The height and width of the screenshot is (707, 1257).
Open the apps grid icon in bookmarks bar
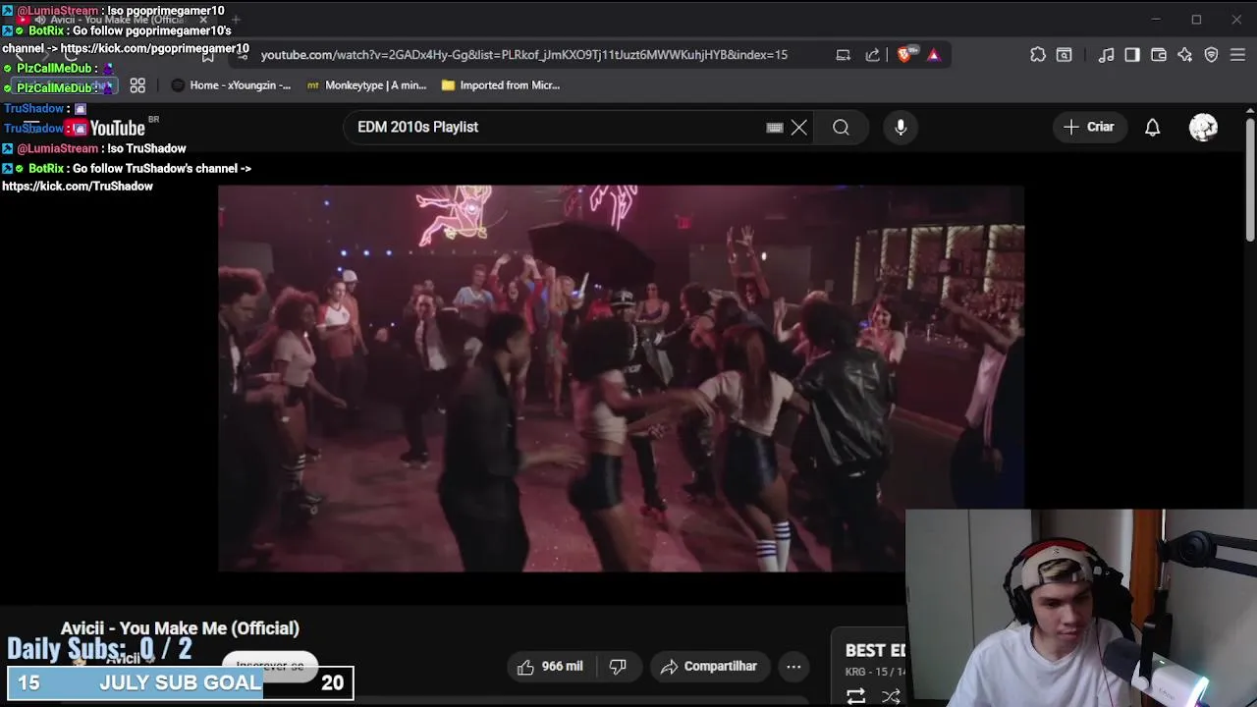137,85
